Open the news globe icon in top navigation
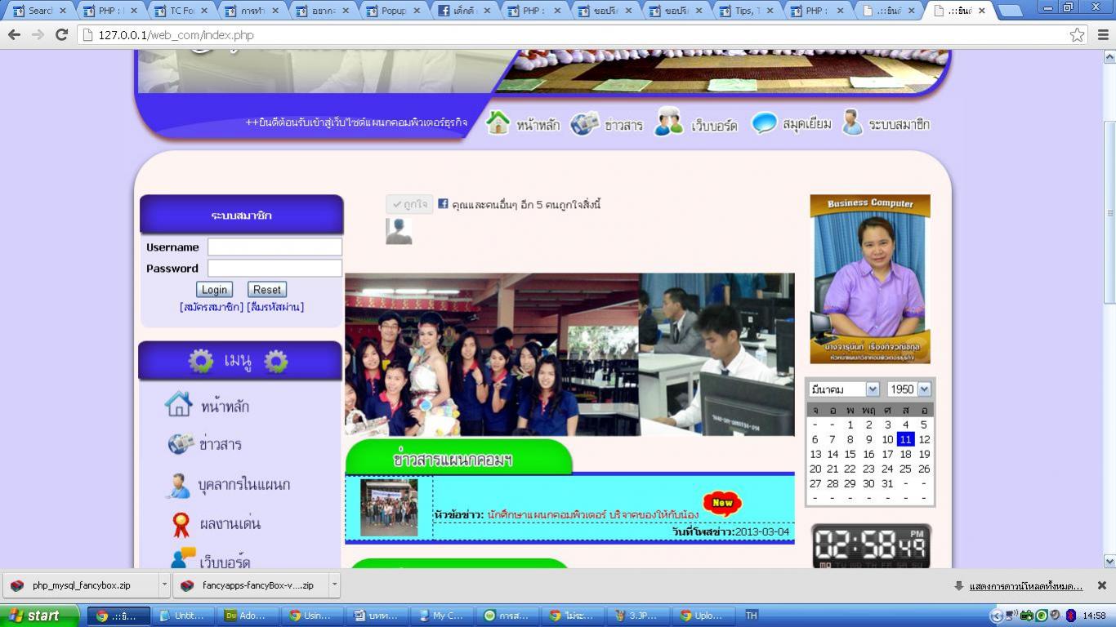1116x627 pixels. point(584,123)
